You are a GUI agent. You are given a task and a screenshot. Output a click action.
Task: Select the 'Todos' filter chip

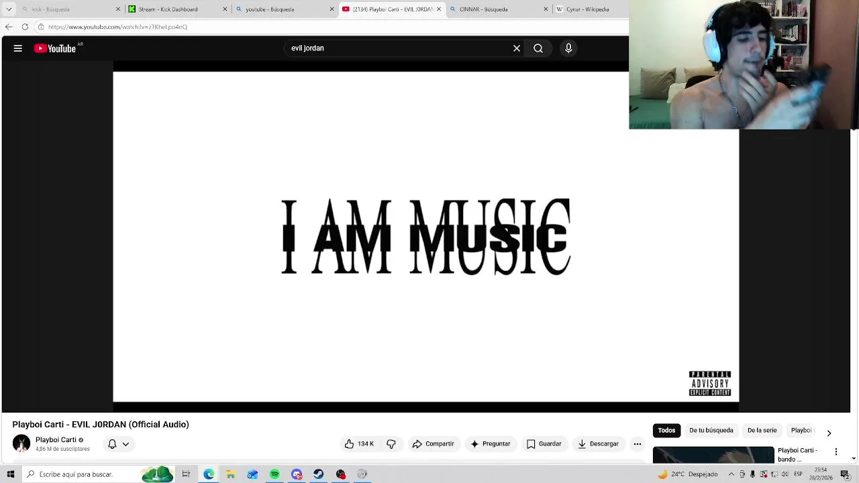point(666,431)
